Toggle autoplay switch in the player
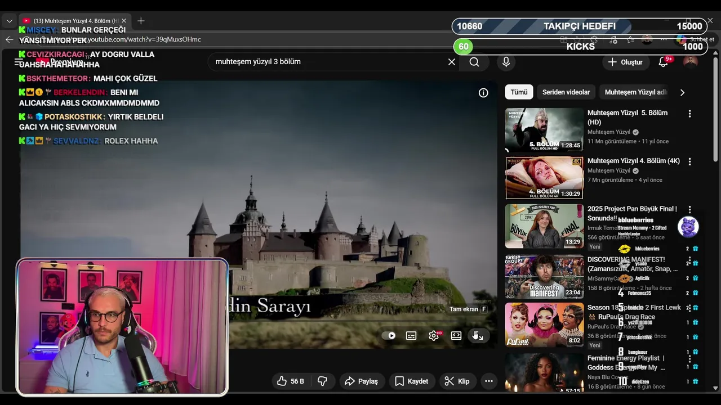This screenshot has width=721, height=405. pos(389,335)
